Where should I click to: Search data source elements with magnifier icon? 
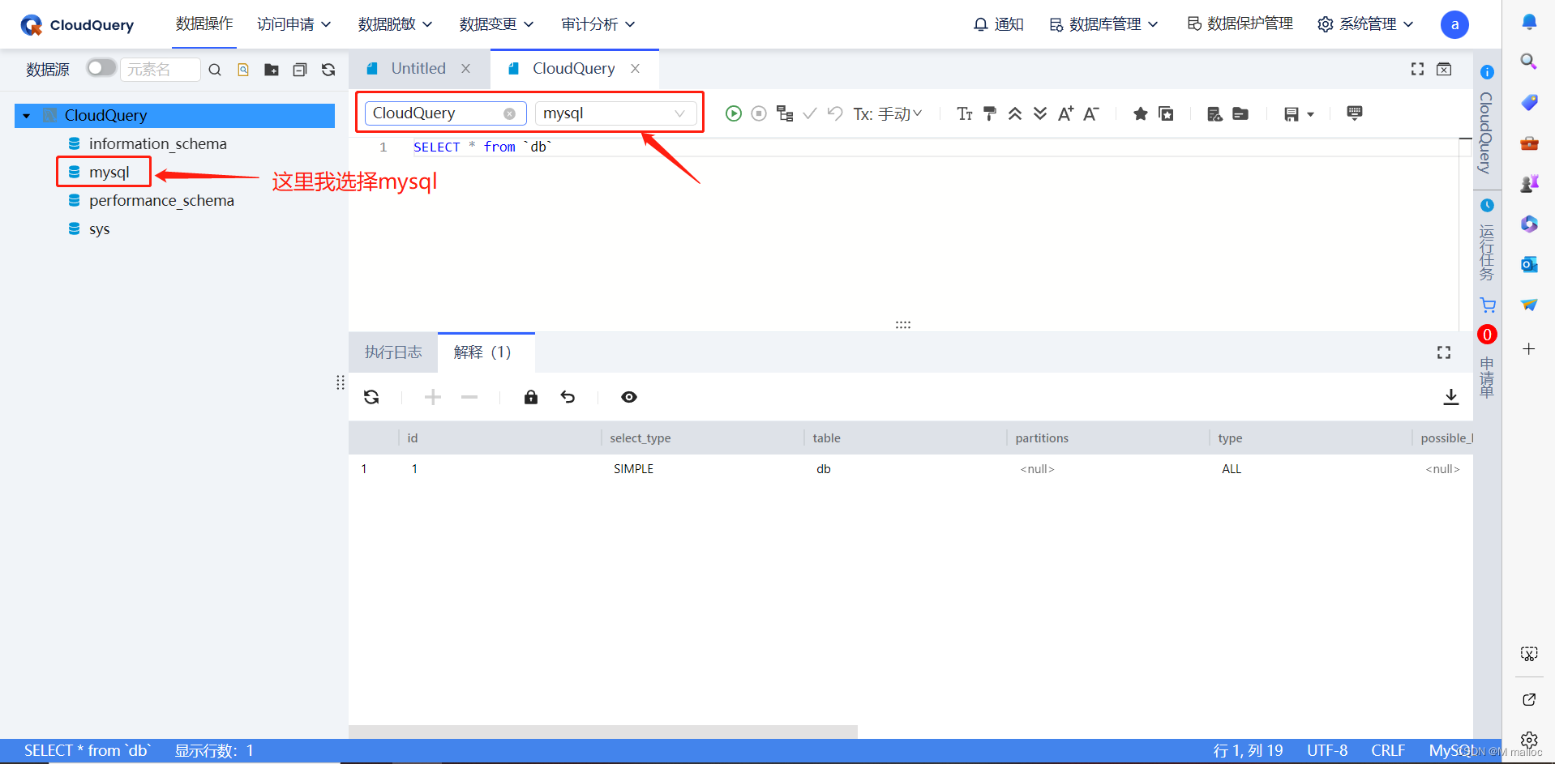pyautogui.click(x=215, y=70)
